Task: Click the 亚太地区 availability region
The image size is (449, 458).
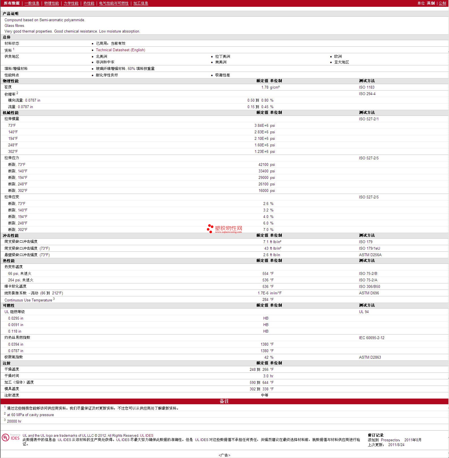Action: (x=342, y=62)
